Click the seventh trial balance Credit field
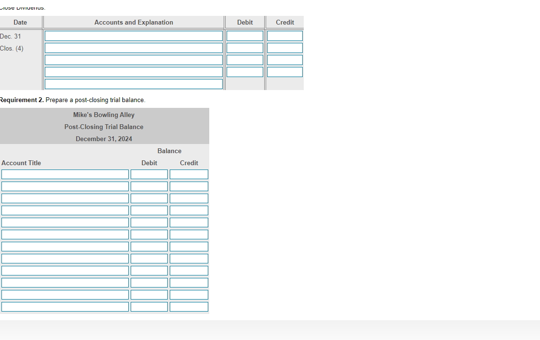540x340 pixels. point(189,247)
